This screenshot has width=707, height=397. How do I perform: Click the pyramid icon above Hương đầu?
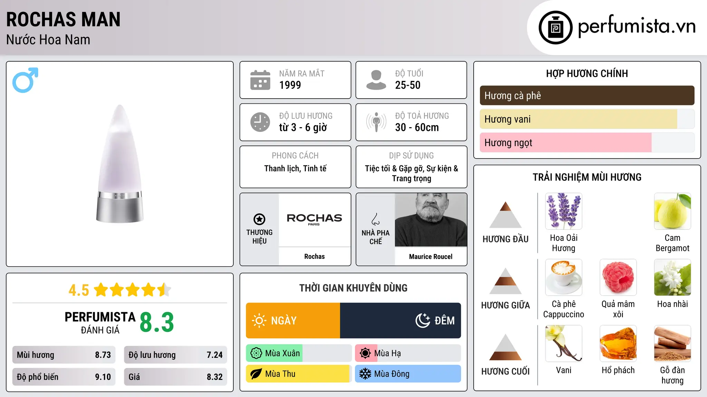(x=505, y=215)
